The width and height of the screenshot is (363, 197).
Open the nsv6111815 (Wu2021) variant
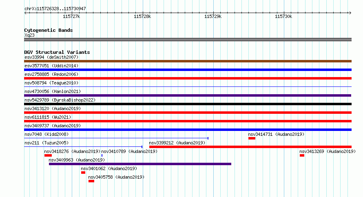coord(48,117)
